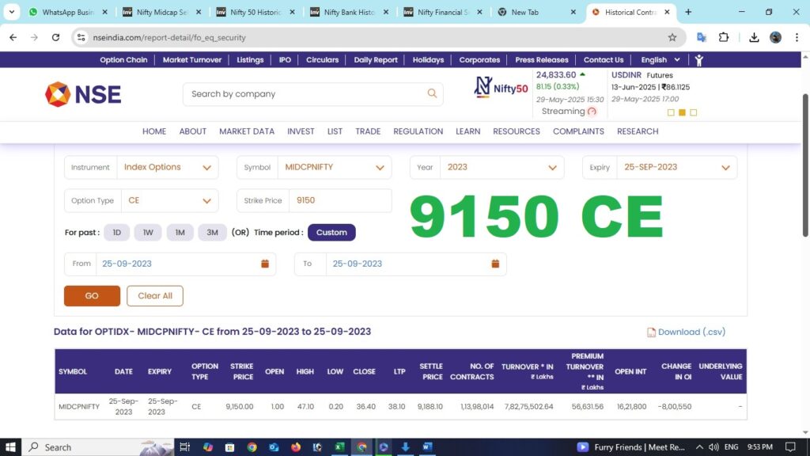Select the 1W past period option
This screenshot has height=456, width=810.
click(148, 233)
